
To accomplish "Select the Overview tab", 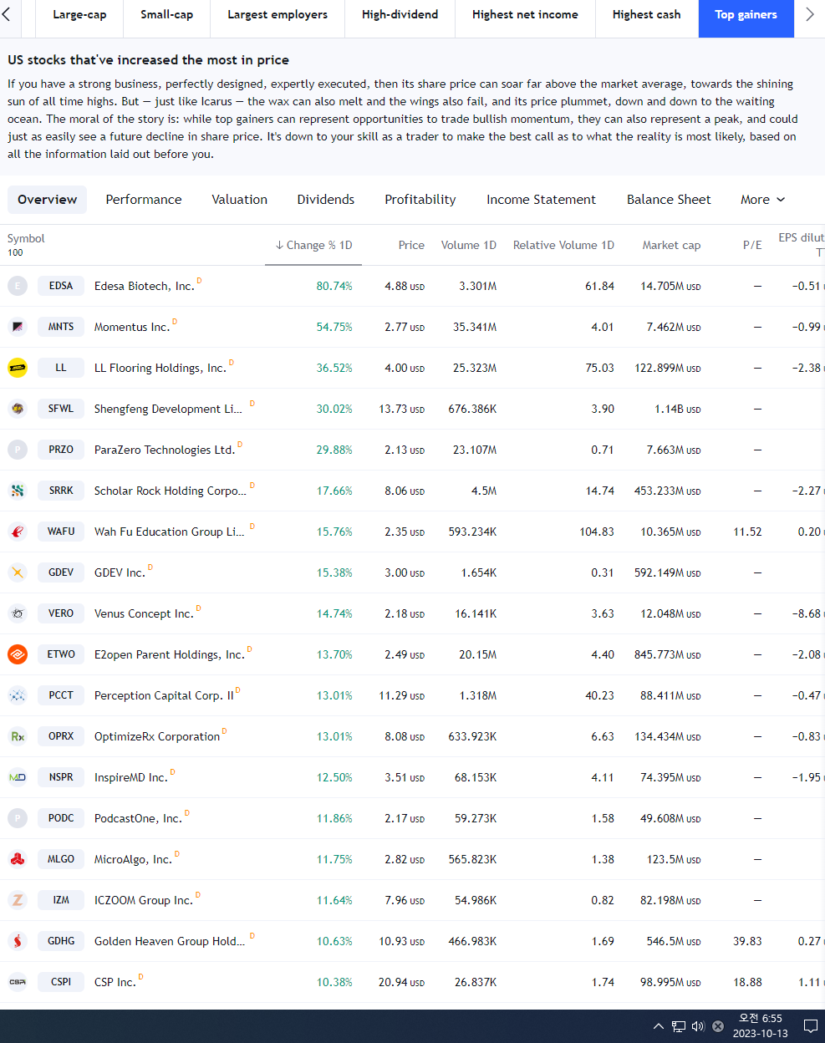I will click(47, 200).
